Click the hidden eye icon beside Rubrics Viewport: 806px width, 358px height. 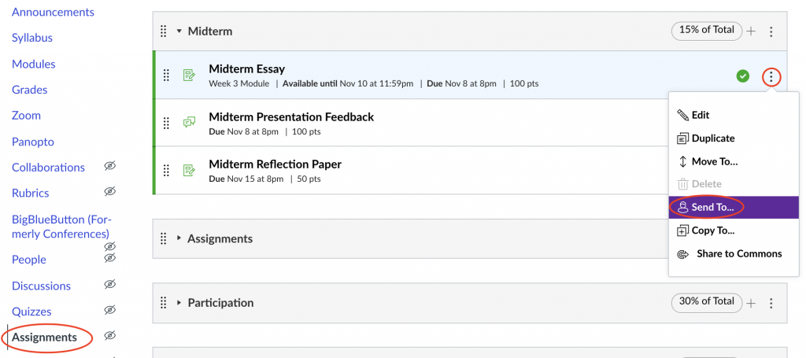(x=109, y=191)
